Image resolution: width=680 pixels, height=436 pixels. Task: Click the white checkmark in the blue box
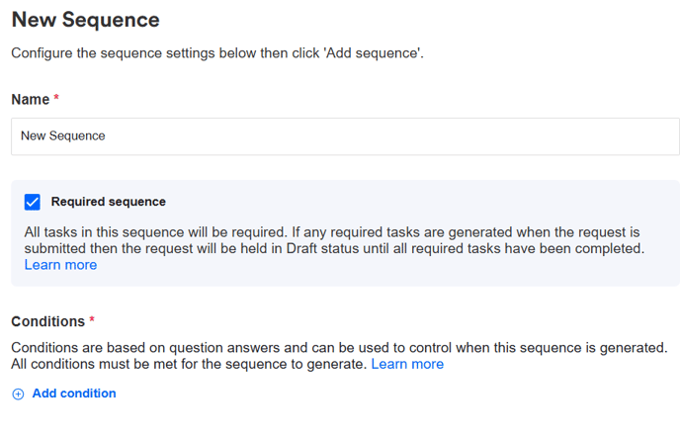(33, 202)
